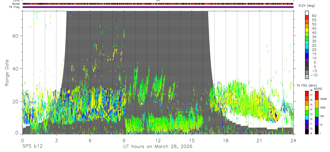Click the 'Range Gate' y-axis label

click(x=8, y=72)
